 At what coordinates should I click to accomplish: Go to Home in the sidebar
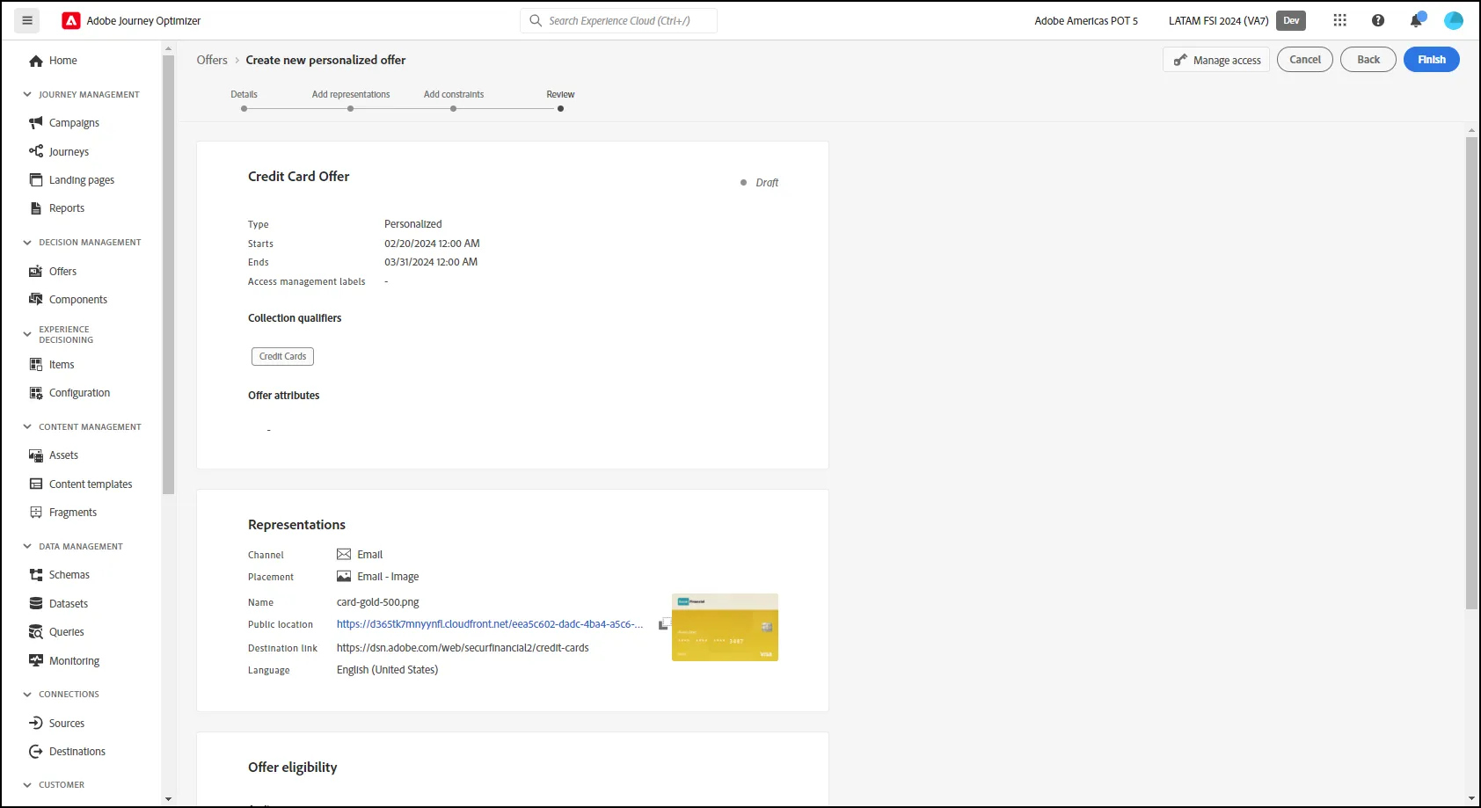53,61
